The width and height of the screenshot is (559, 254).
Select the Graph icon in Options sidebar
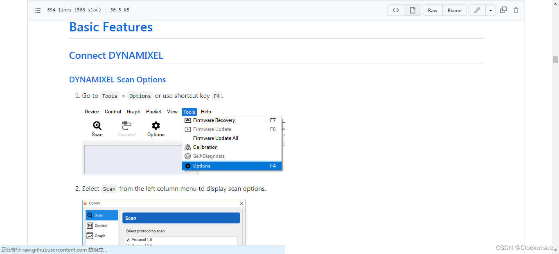(x=90, y=236)
